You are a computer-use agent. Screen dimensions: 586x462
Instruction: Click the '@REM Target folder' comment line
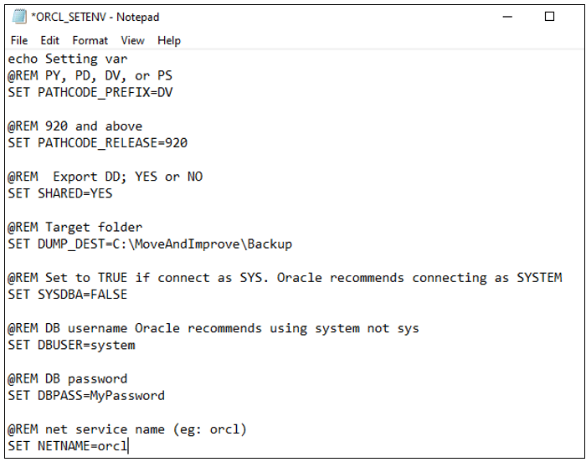75,227
